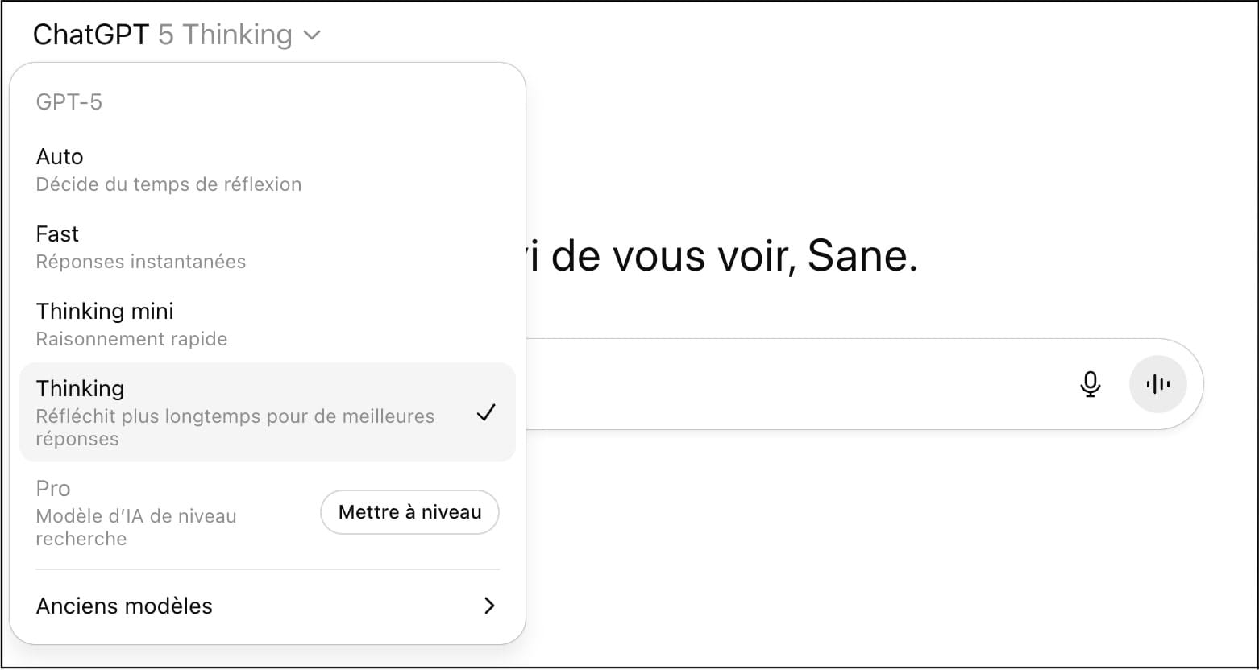Click the microphone dictation icon

pyautogui.click(x=1090, y=384)
